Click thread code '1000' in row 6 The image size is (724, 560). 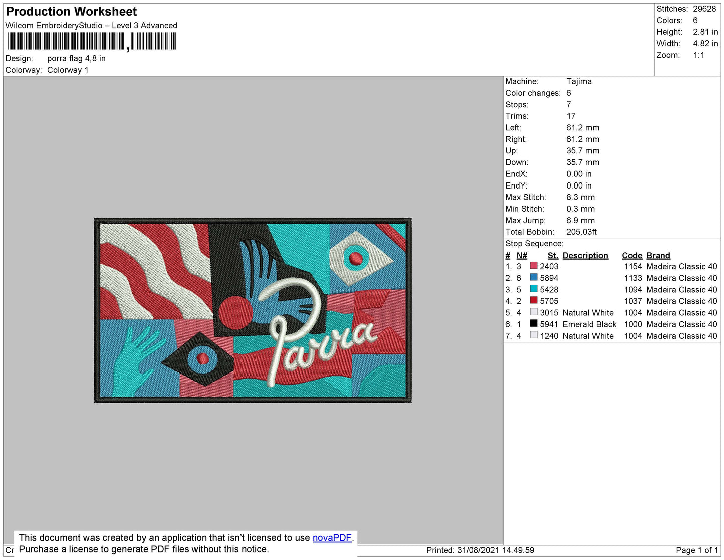[633, 324]
